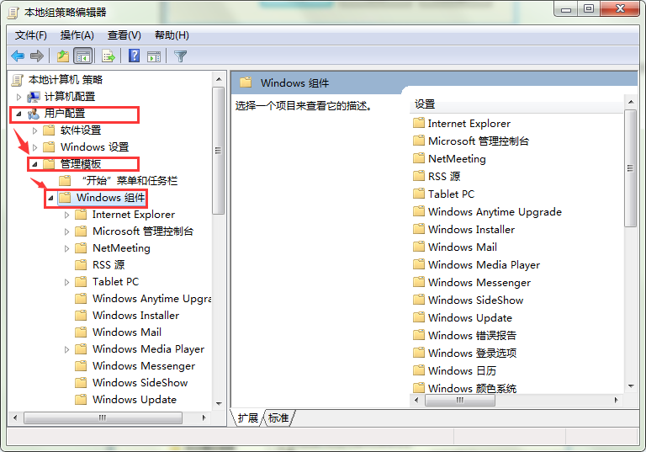646x452 pixels.
Task: Toggle the Show/Hide console tree icon
Action: click(82, 56)
